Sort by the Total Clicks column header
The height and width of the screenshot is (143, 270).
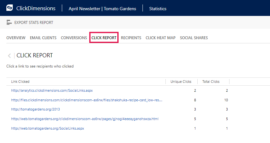click(x=211, y=82)
